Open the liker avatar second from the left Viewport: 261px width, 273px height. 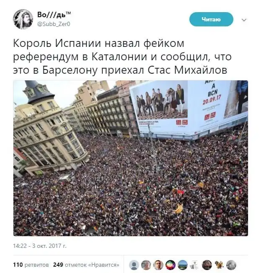click(x=146, y=265)
